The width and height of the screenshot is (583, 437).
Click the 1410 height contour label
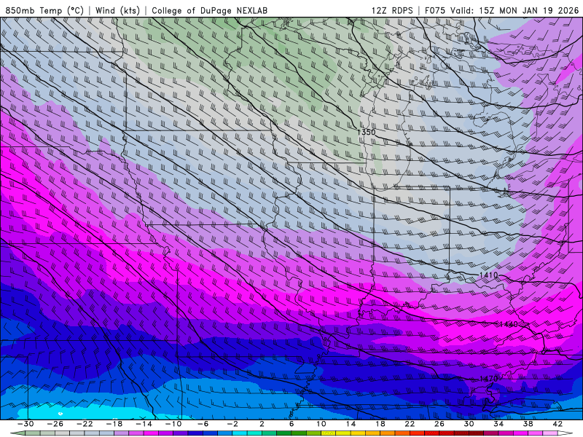488,275
